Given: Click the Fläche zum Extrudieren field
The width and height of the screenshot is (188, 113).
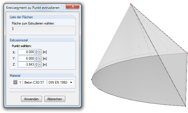Looking at the screenshot, I should pos(43,29).
